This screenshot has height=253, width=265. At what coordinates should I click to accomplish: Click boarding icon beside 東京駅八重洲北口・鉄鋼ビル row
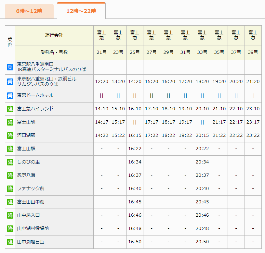pyautogui.click(x=10, y=82)
